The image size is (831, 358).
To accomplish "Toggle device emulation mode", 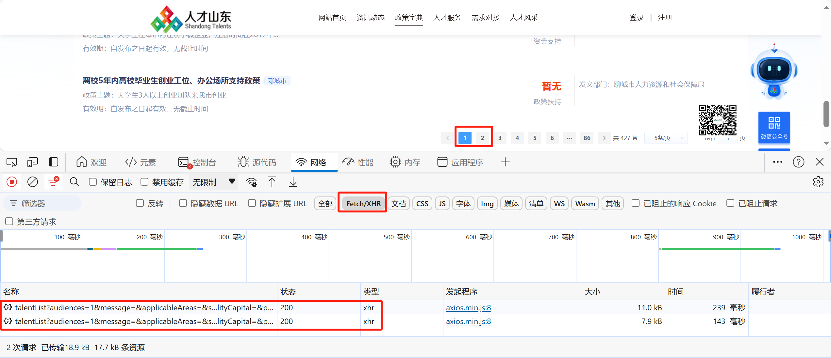I will pos(33,162).
